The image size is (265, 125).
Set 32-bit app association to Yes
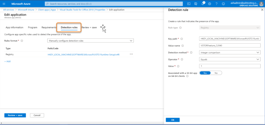(205, 73)
